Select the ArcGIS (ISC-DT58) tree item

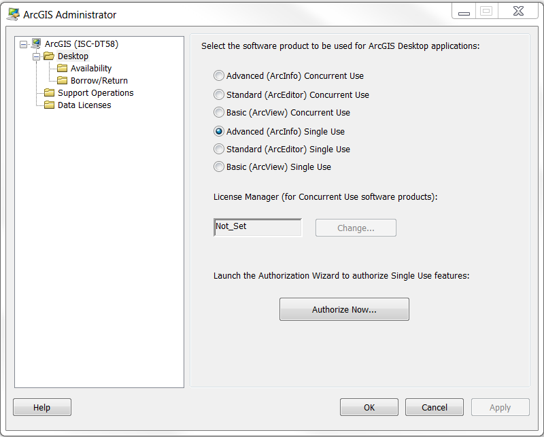click(82, 43)
